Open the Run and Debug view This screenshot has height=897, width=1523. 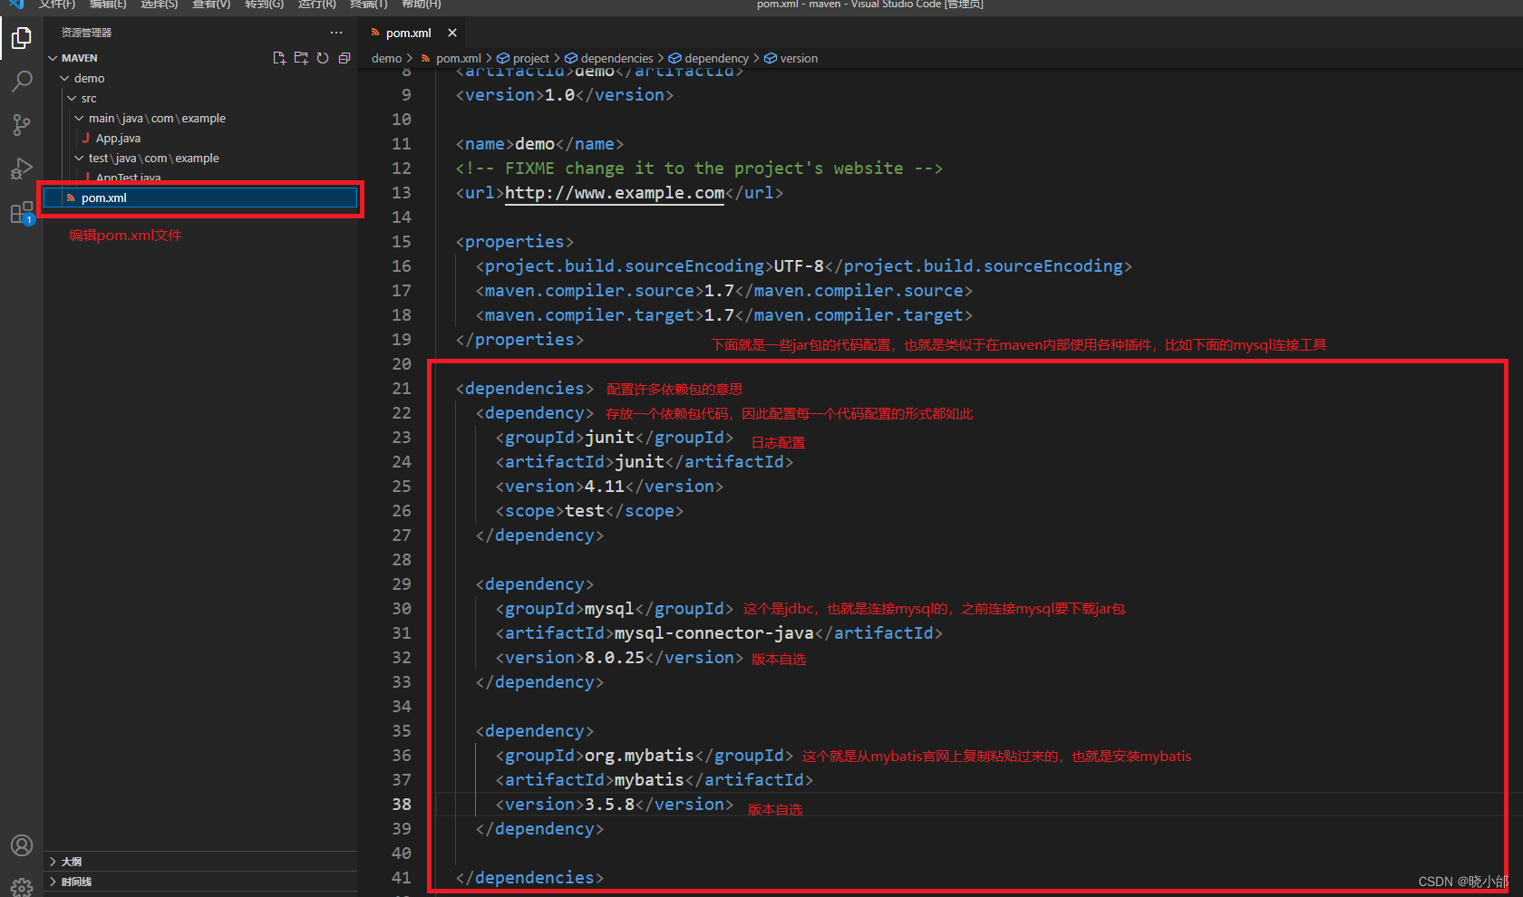click(x=21, y=169)
